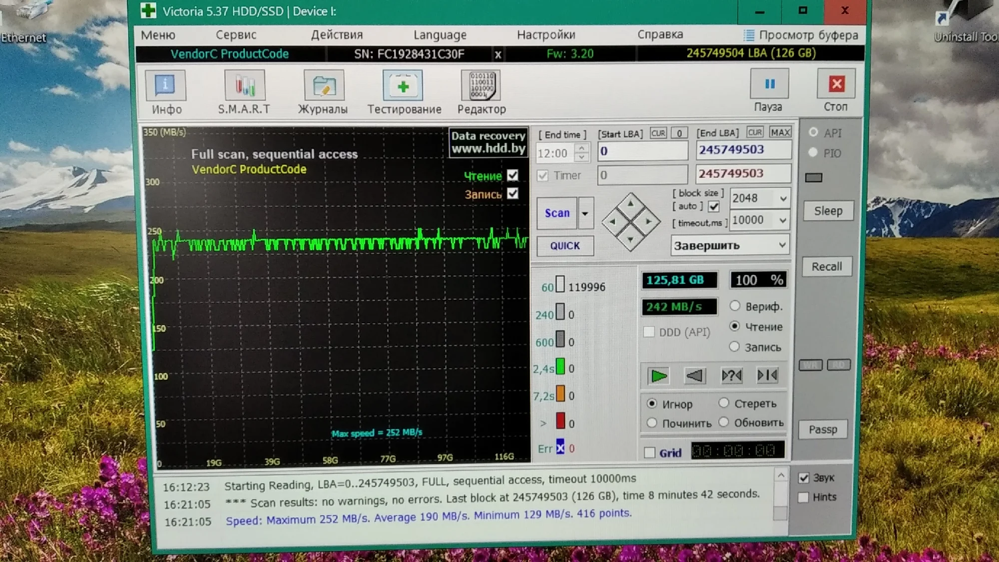Viewport: 999px width, 562px height.
Task: Open the Журналы logs icon
Action: point(324,86)
